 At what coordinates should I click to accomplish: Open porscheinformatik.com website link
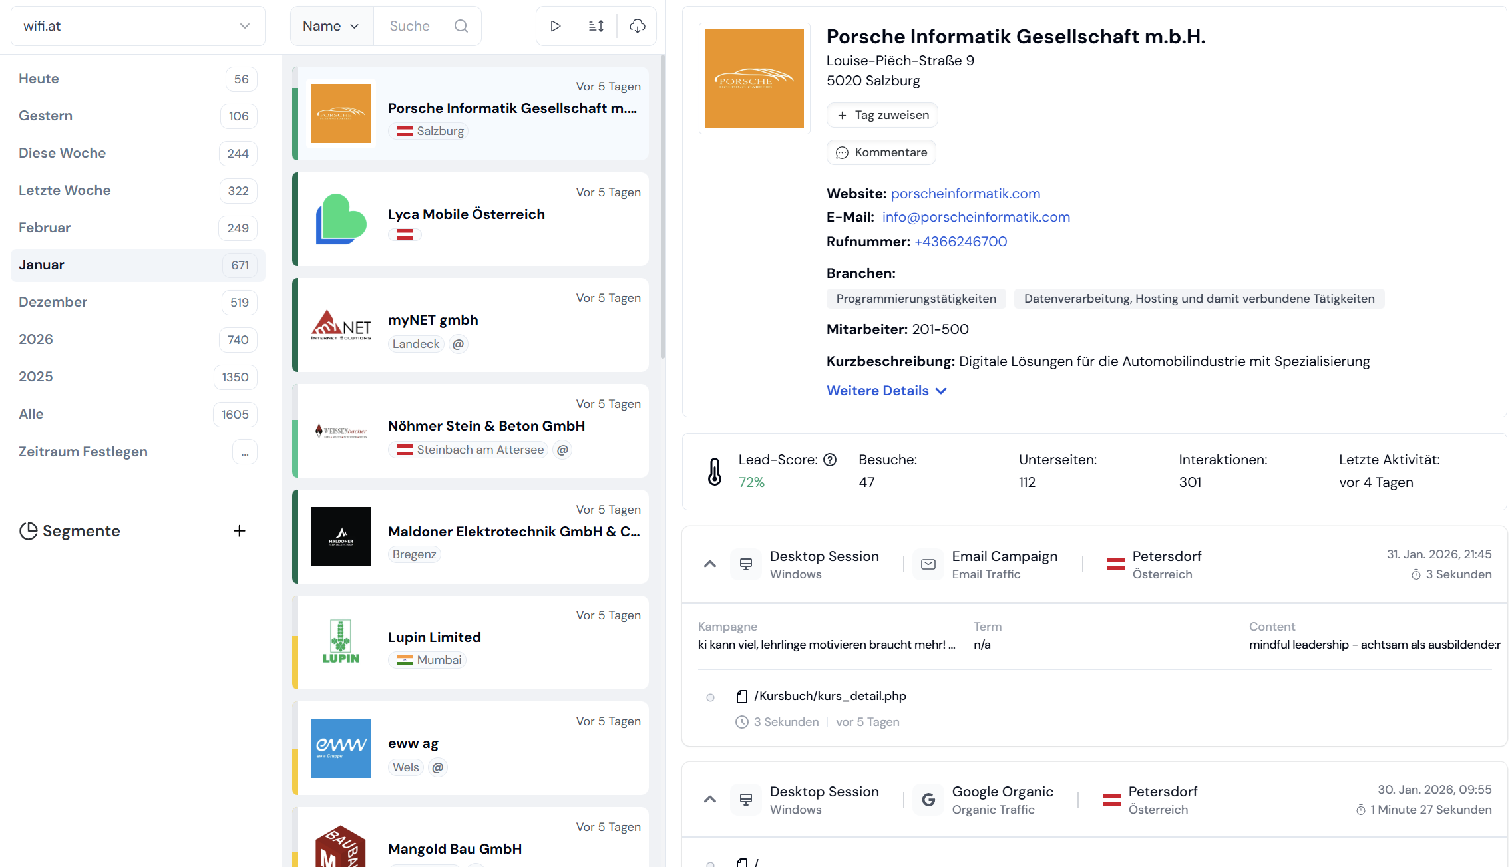click(965, 194)
